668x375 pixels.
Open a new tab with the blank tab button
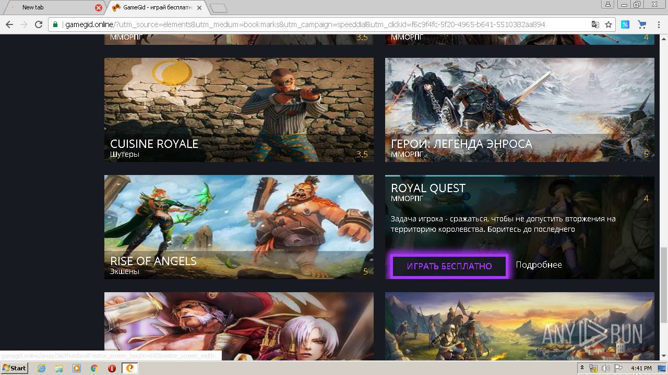[219, 8]
